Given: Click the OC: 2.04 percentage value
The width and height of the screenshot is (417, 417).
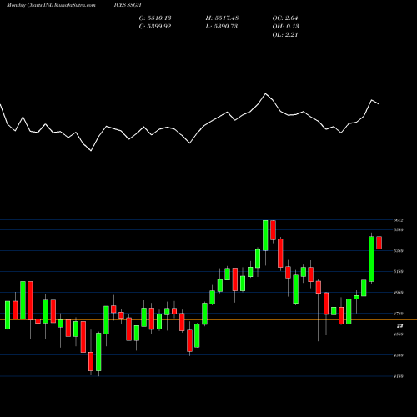Looking at the screenshot, I should click(285, 18).
